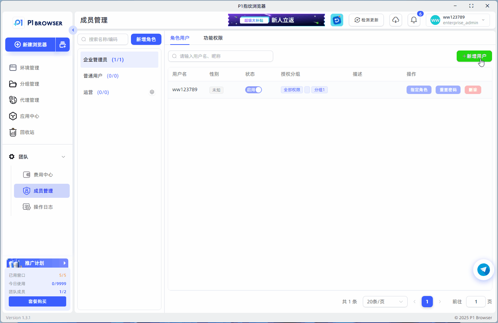The image size is (498, 323).
Task: Select the 分组管理 folder icon
Action: [13, 84]
